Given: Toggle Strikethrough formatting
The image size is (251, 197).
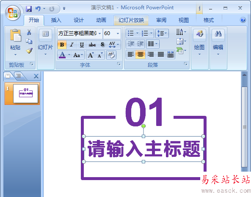Looking at the screenshot, I should pos(92,45).
